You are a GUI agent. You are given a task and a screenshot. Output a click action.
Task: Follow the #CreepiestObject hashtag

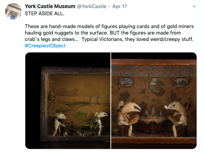coord(45,46)
